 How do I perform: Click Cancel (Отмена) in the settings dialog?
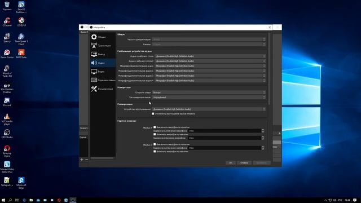click(244, 163)
